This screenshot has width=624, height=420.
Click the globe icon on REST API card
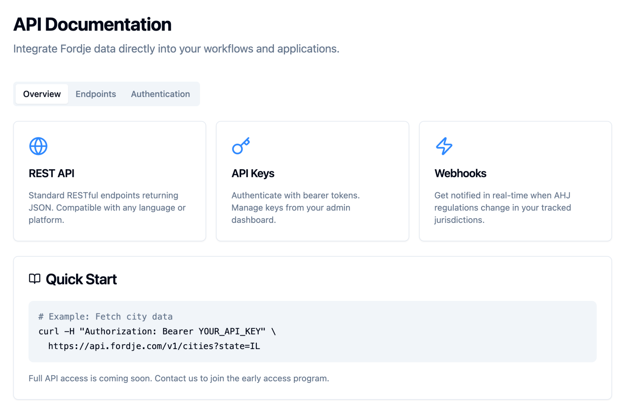point(38,146)
